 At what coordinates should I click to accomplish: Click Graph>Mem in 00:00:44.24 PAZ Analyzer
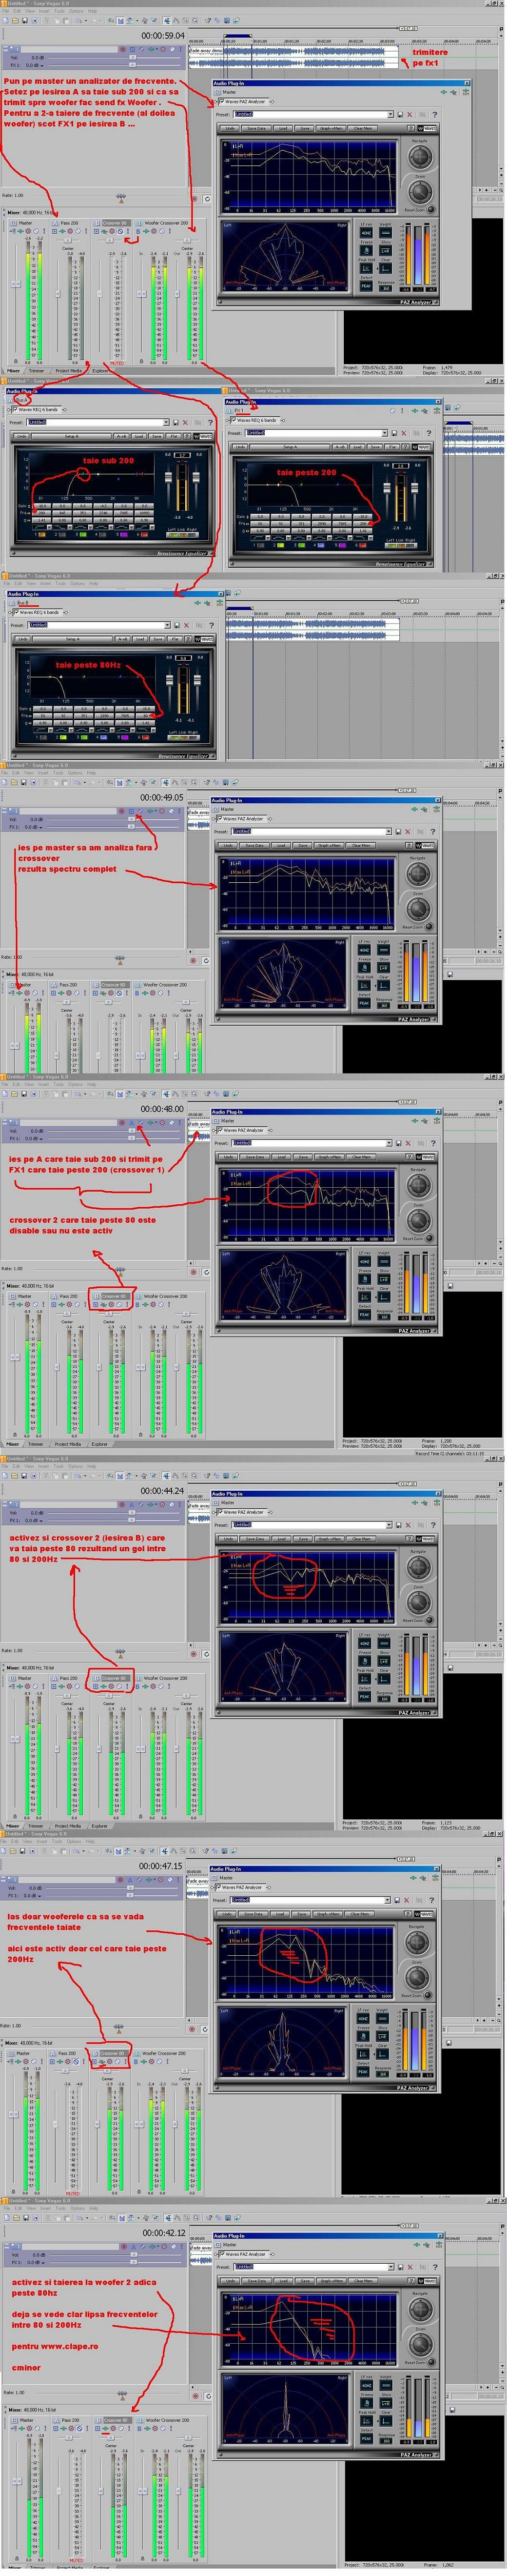coord(329,1539)
